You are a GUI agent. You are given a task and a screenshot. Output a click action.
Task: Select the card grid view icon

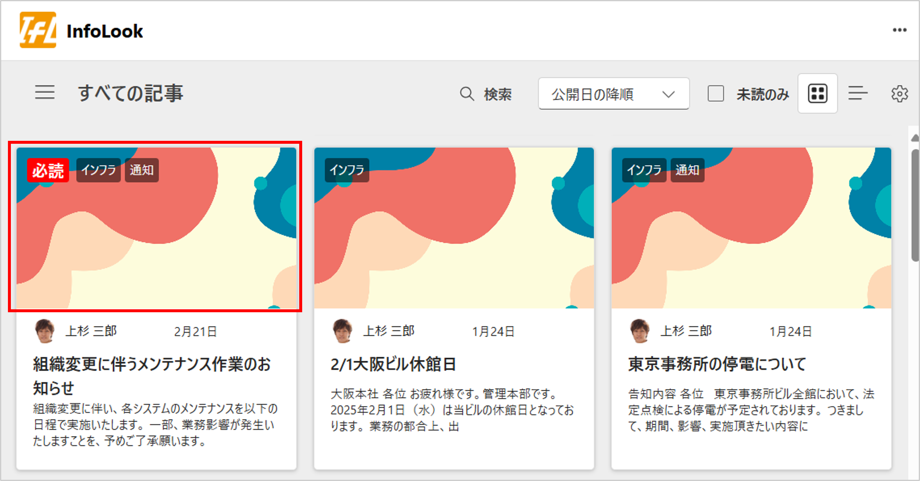point(818,93)
